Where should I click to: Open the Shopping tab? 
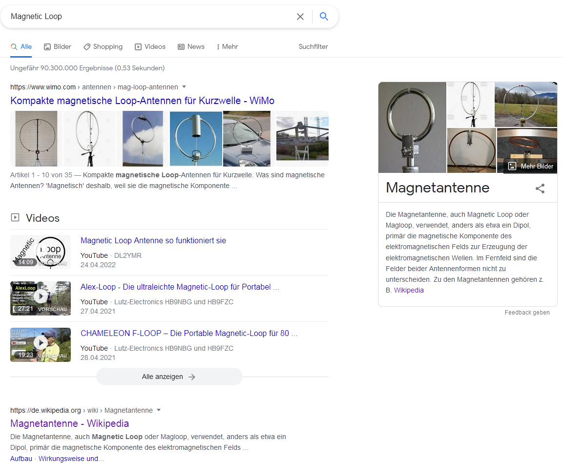103,47
